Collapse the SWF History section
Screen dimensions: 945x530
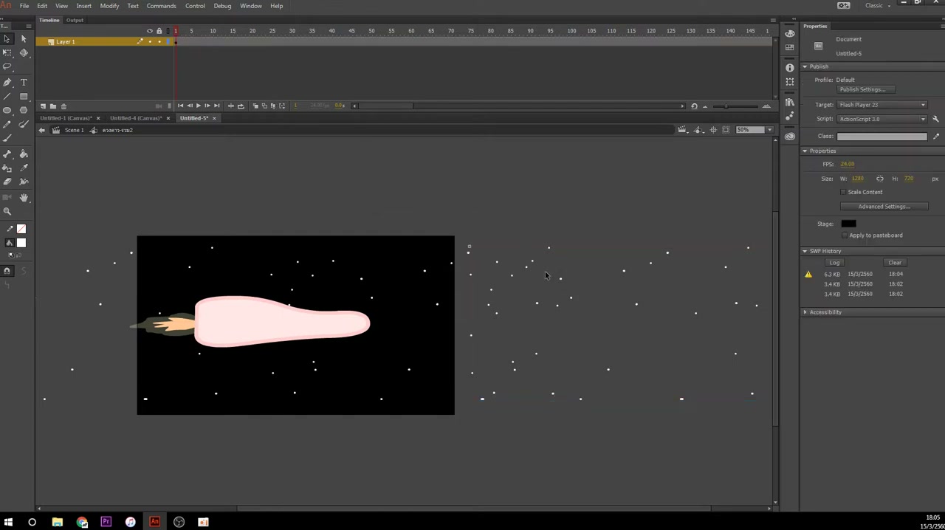pyautogui.click(x=805, y=251)
